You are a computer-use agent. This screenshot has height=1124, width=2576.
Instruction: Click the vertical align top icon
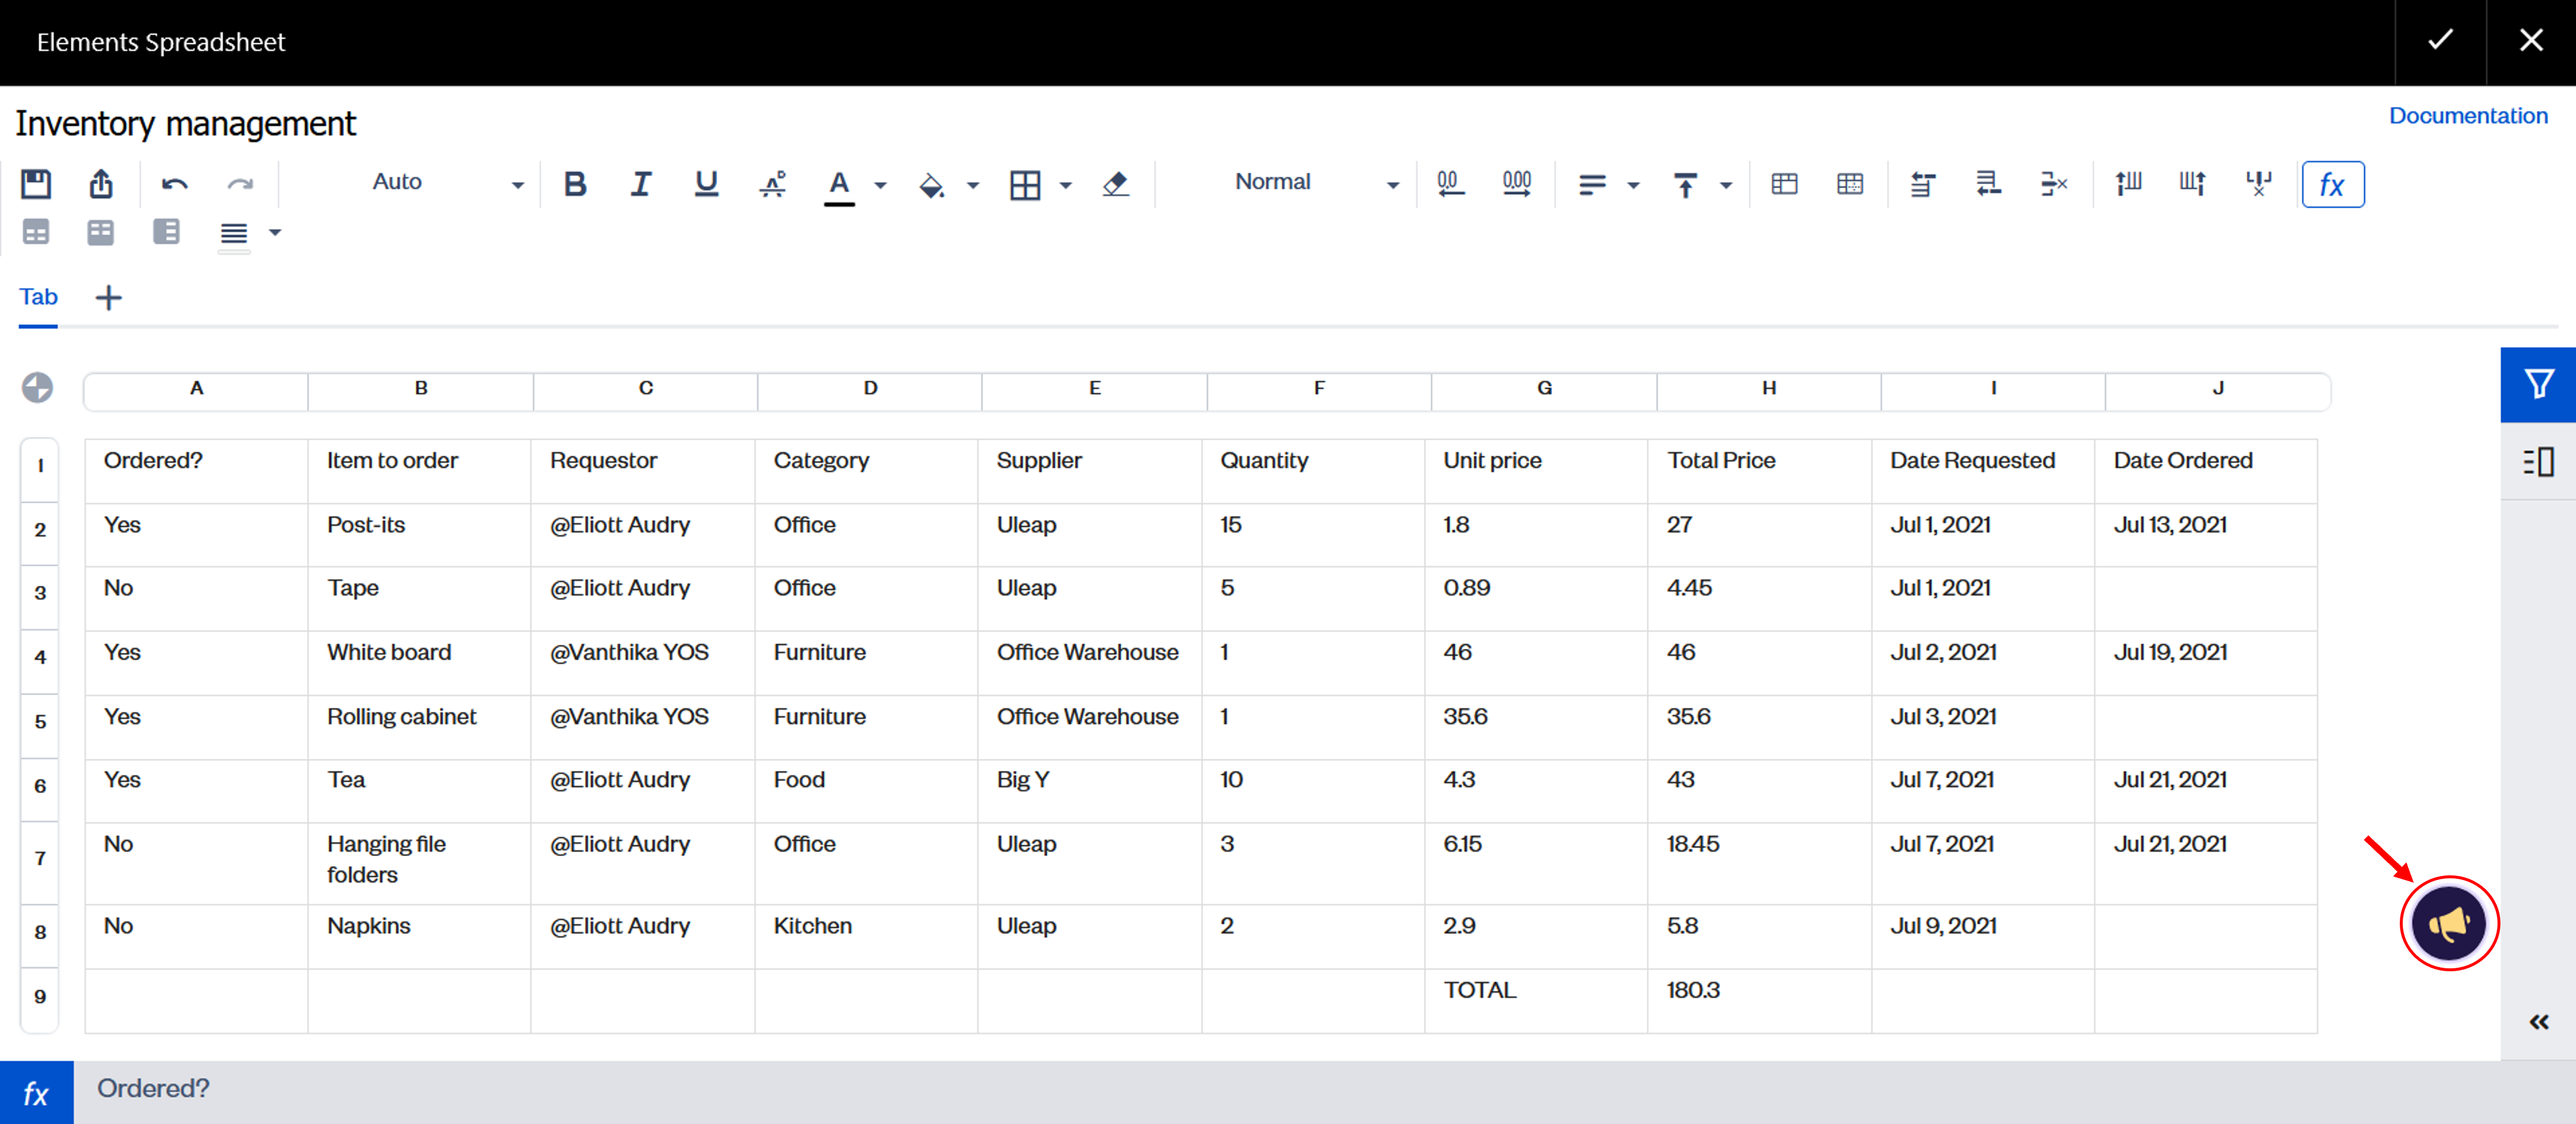click(x=1685, y=185)
